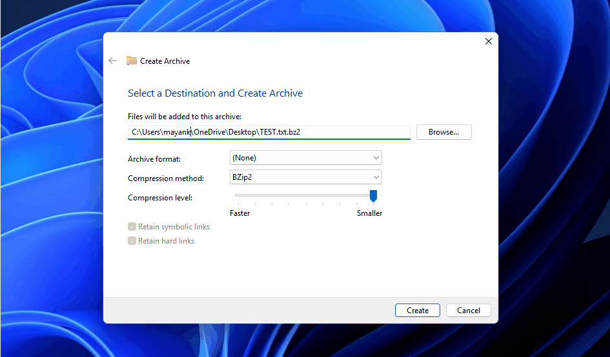Viewport: 610px width, 357px height.
Task: Click the Compression method label
Action: tap(166, 179)
